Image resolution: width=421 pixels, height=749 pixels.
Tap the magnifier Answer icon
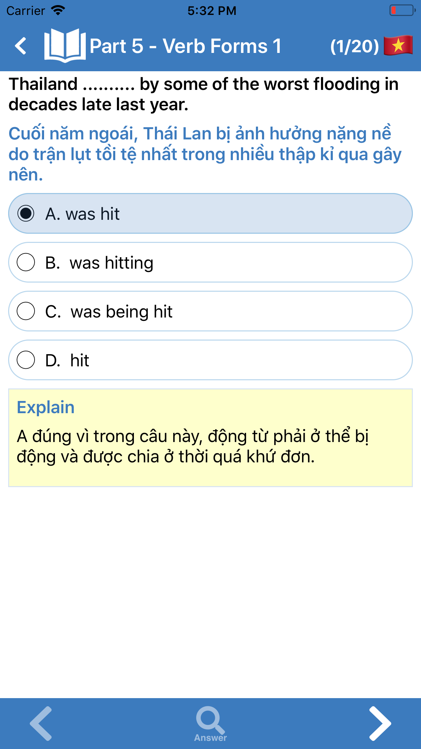(210, 723)
